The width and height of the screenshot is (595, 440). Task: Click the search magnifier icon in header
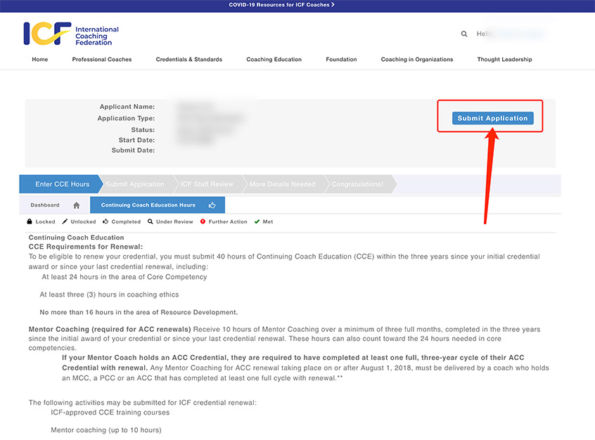[464, 34]
